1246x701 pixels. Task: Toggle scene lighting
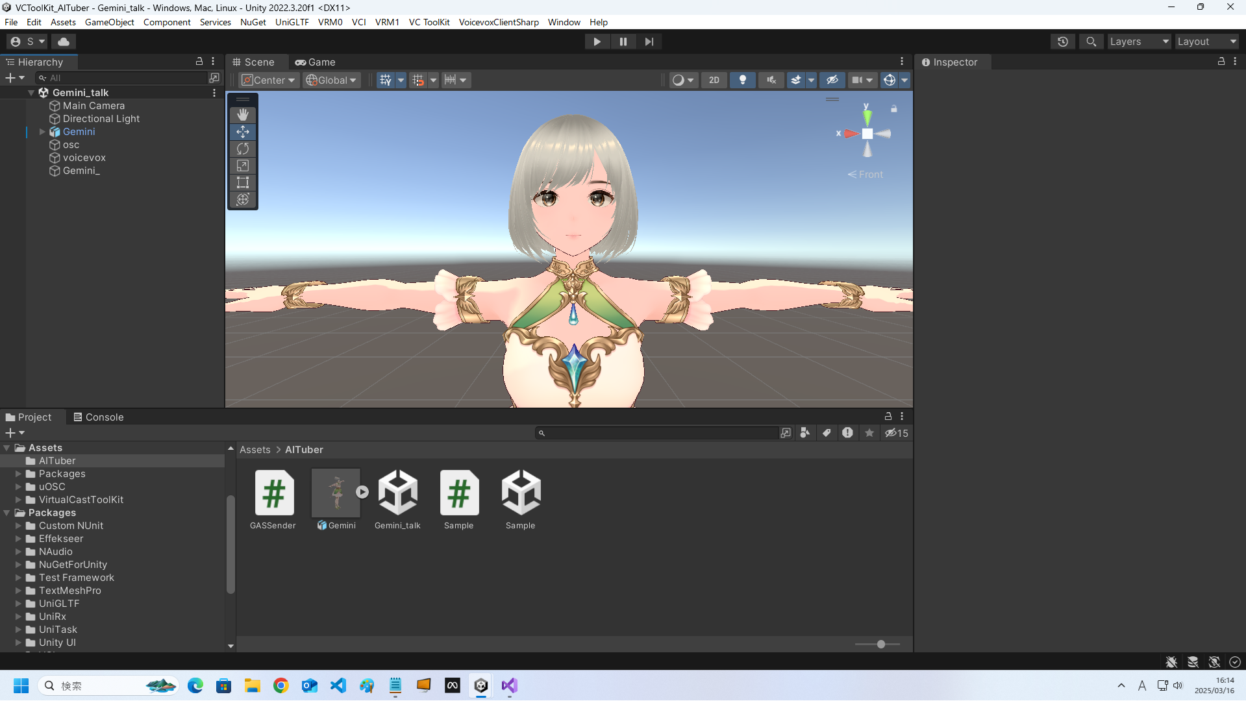[743, 80]
